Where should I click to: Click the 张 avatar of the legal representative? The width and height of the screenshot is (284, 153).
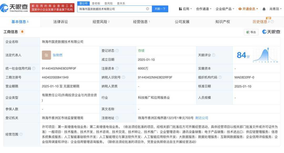(46, 55)
